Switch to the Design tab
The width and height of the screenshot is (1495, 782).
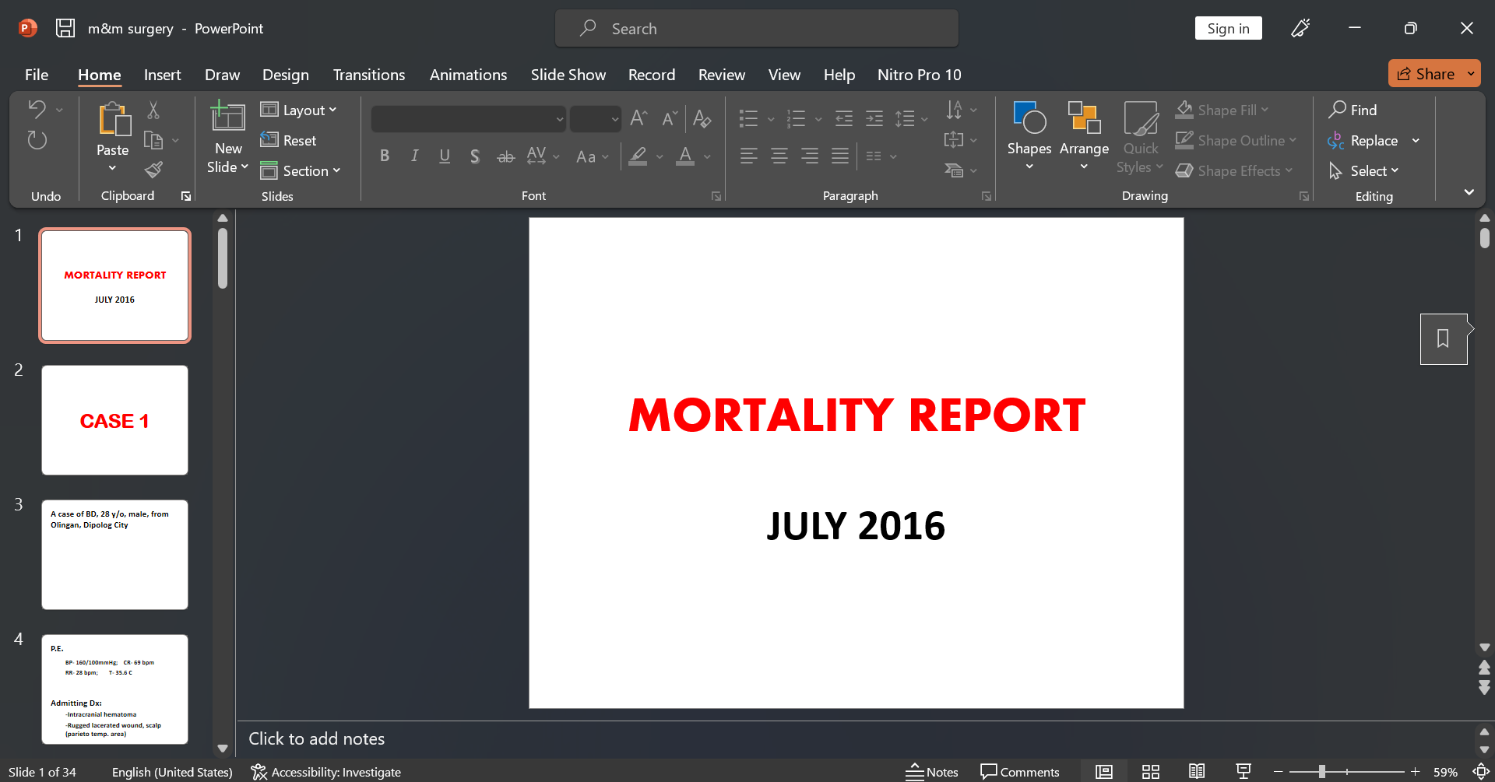point(286,75)
